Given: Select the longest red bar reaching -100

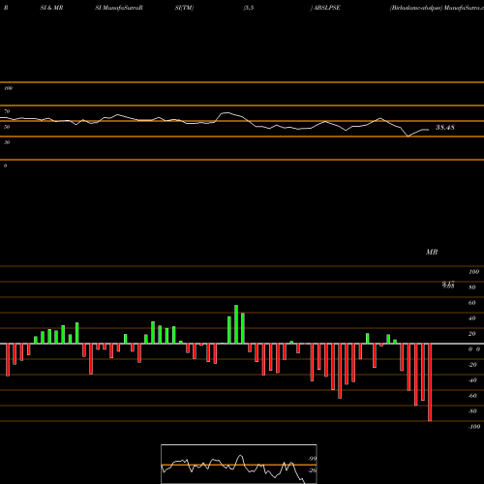Looking at the screenshot, I should coord(430,382).
